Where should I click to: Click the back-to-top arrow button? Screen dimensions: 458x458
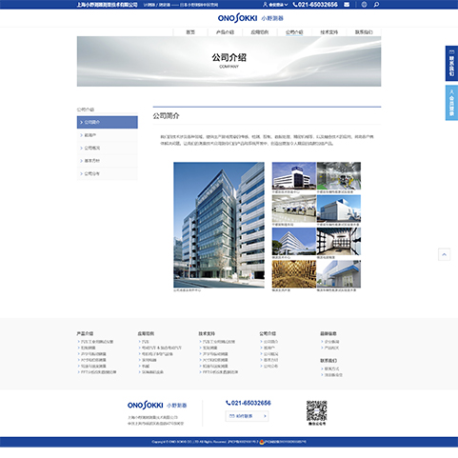[x=444, y=254]
